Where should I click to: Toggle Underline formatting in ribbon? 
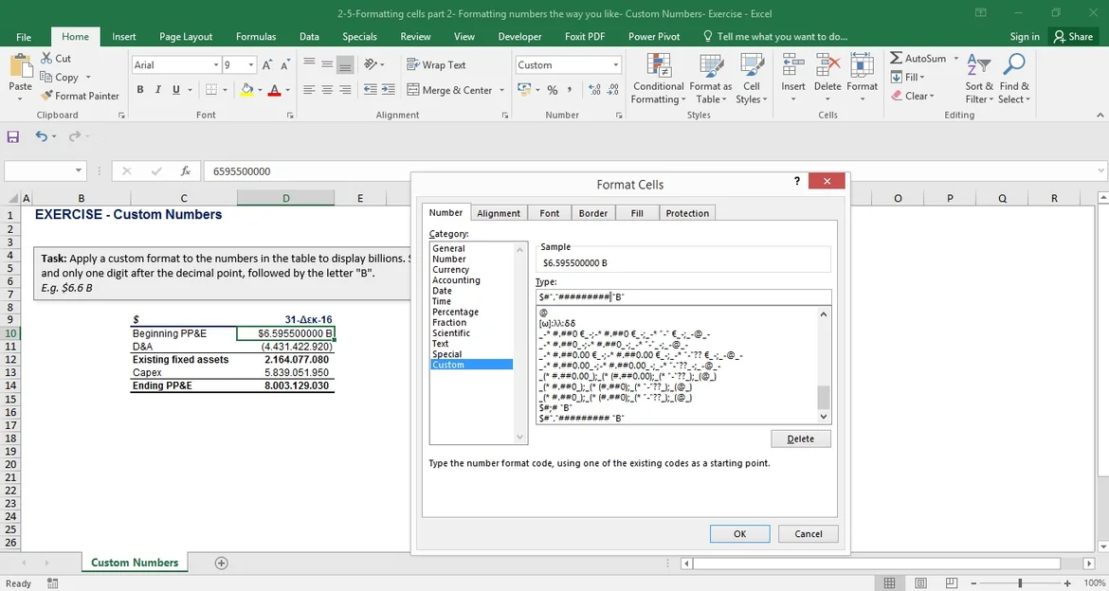(x=176, y=90)
